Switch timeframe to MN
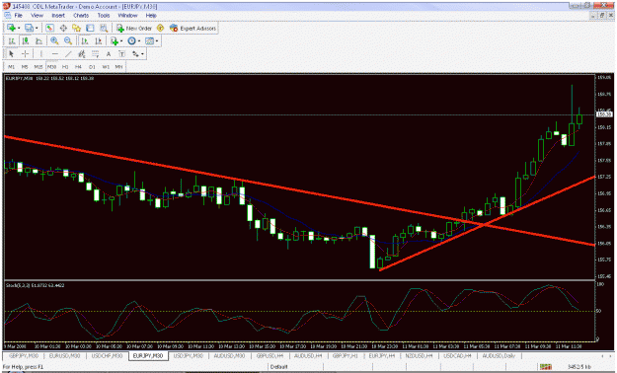 118,67
